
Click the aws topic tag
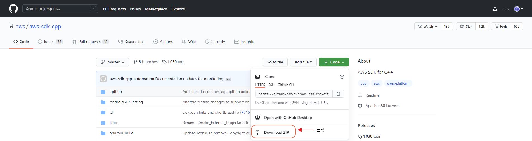[x=377, y=83]
